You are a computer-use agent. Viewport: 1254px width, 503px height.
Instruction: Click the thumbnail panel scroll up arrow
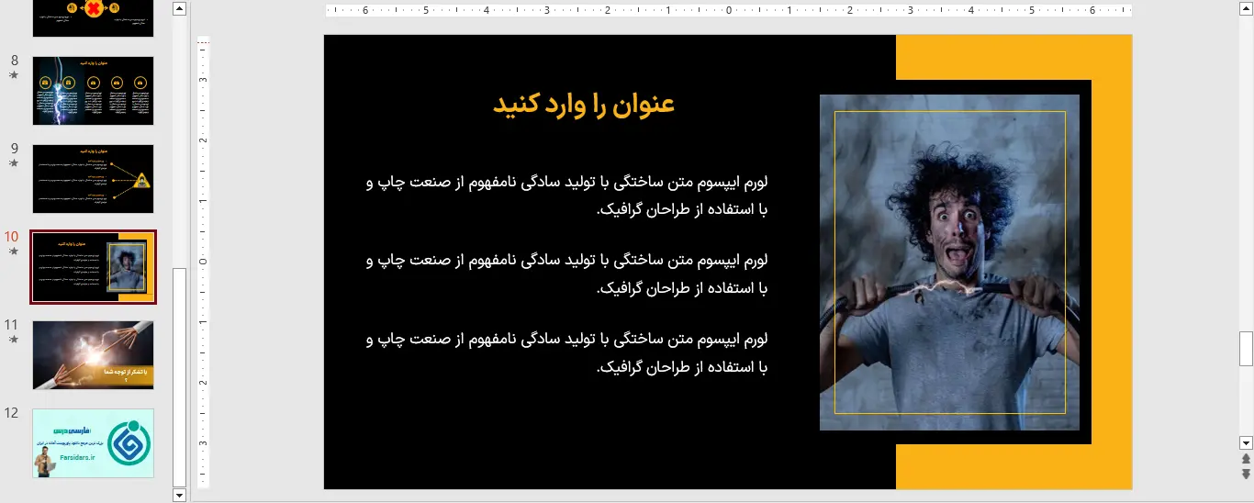coord(179,9)
